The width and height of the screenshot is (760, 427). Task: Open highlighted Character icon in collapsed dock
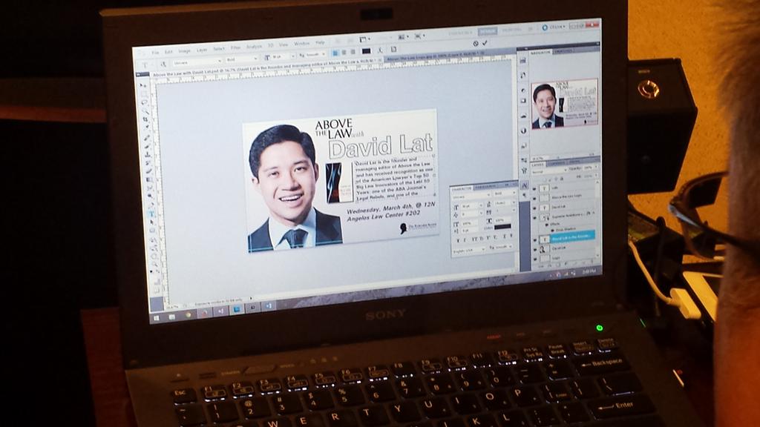tap(525, 185)
